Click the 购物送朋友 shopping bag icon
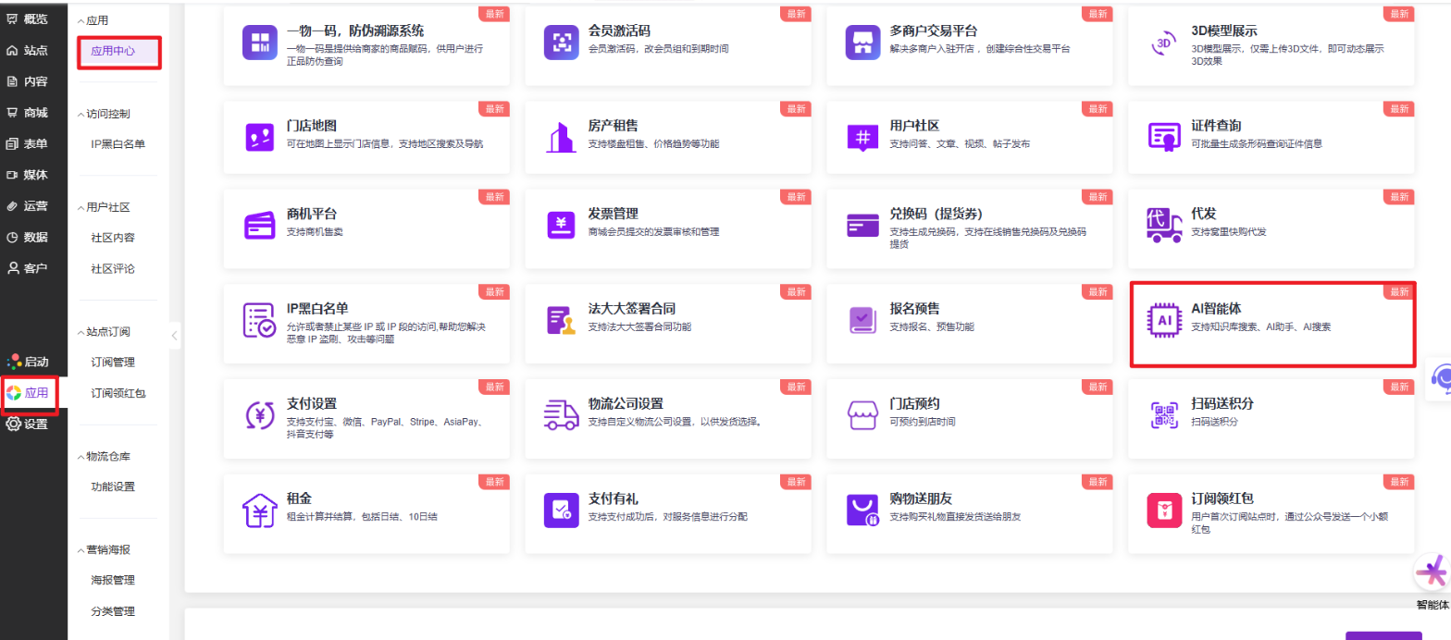Screen dimensions: 1451x640 (x=862, y=509)
